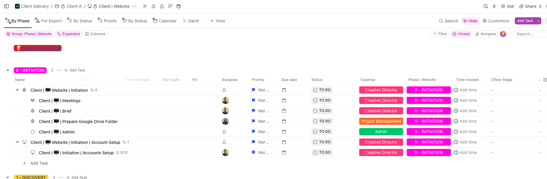Assign someone to the Admin task
The width and height of the screenshot is (547, 179).
[x=224, y=132]
